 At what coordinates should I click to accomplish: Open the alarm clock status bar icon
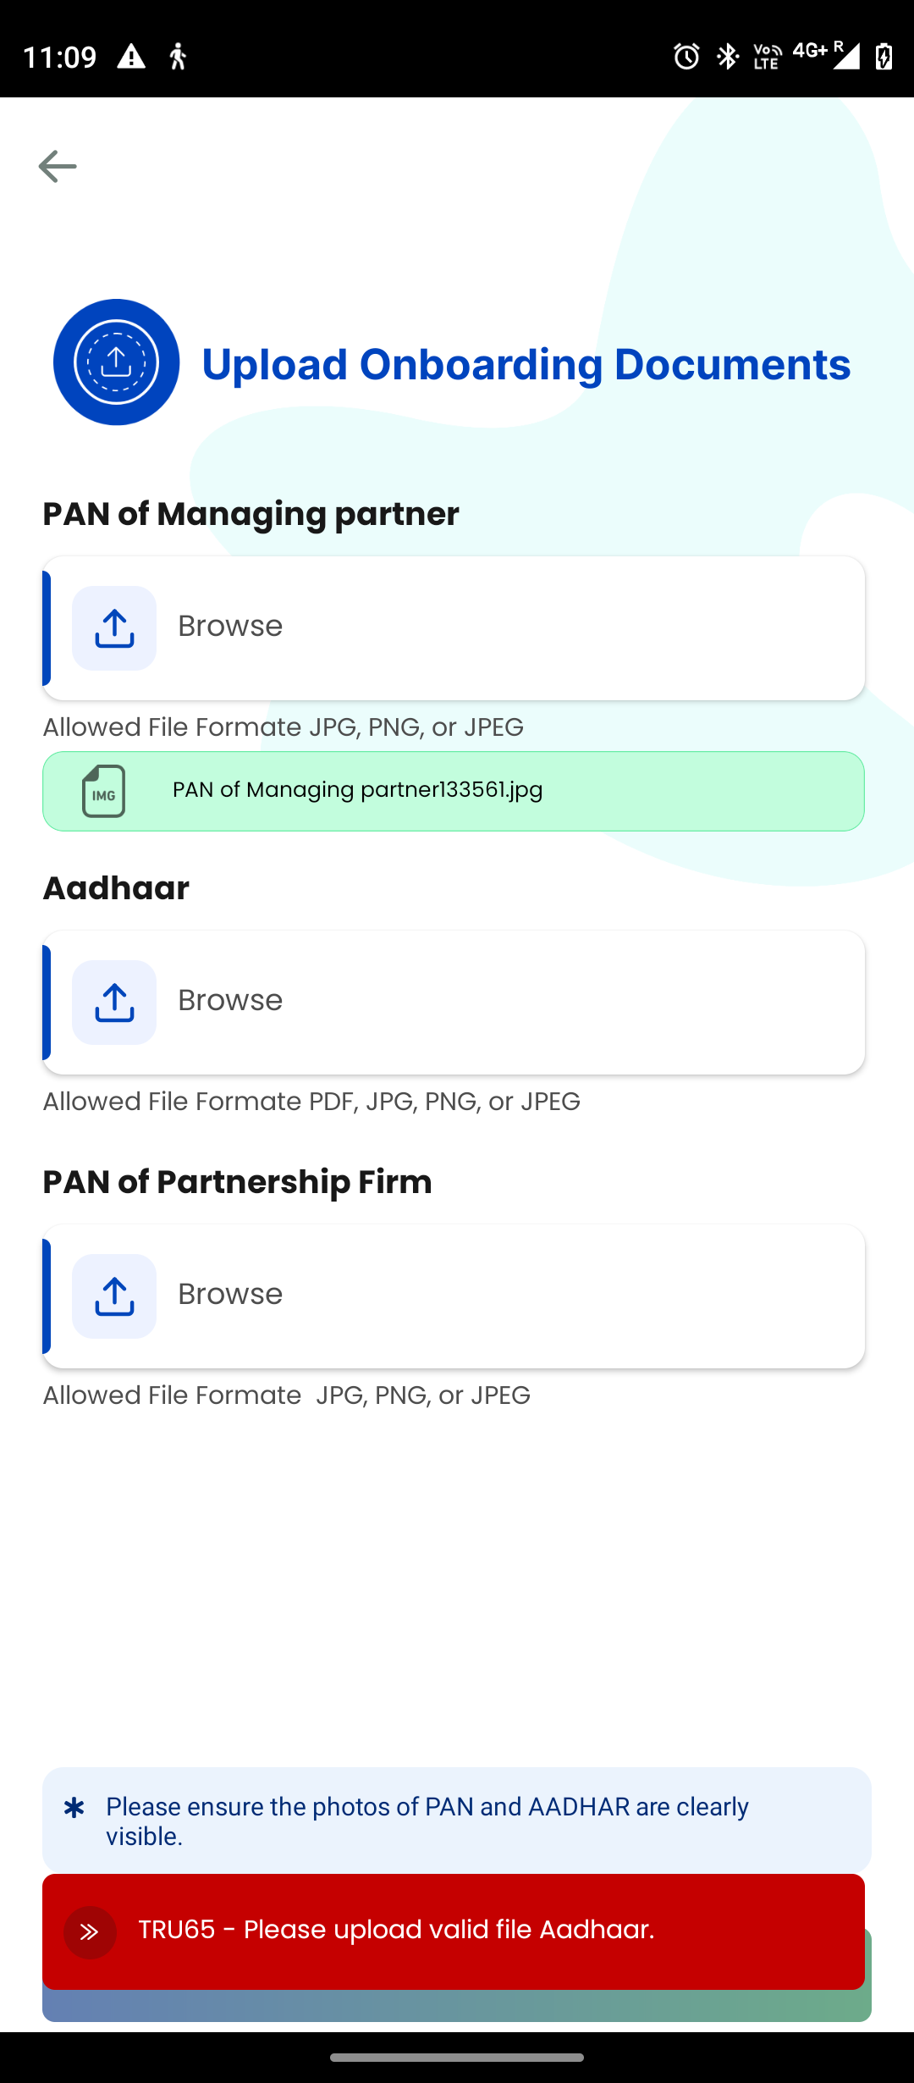(x=686, y=57)
